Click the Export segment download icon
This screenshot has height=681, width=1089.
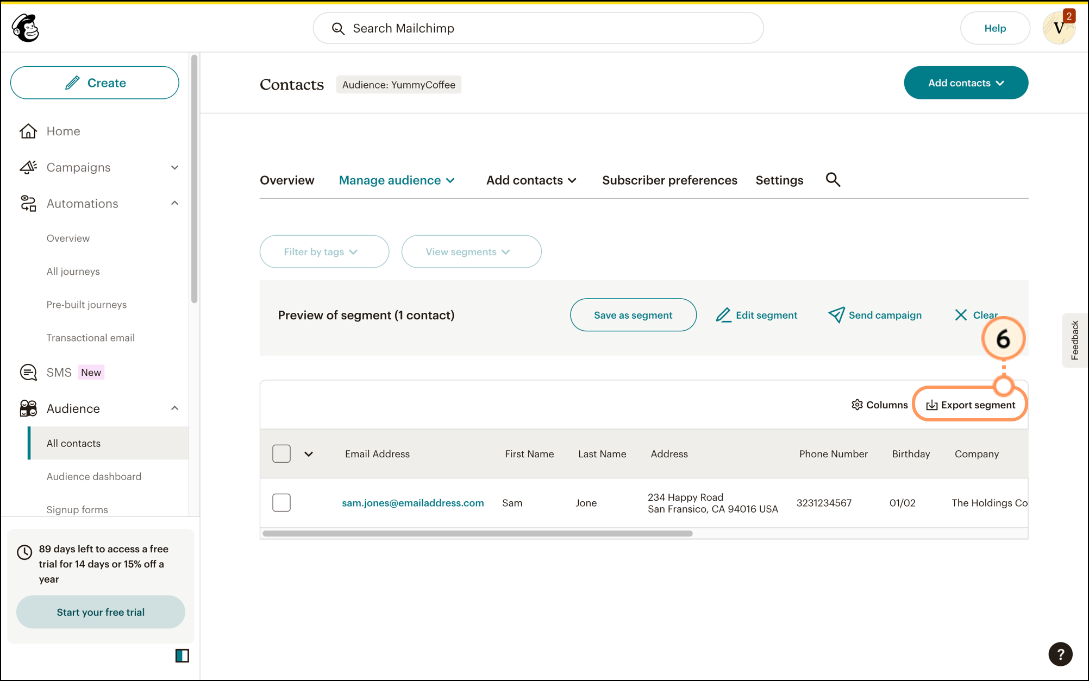tap(932, 405)
